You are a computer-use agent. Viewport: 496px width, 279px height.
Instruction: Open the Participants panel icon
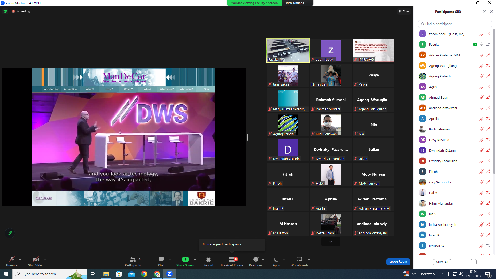[133, 259]
